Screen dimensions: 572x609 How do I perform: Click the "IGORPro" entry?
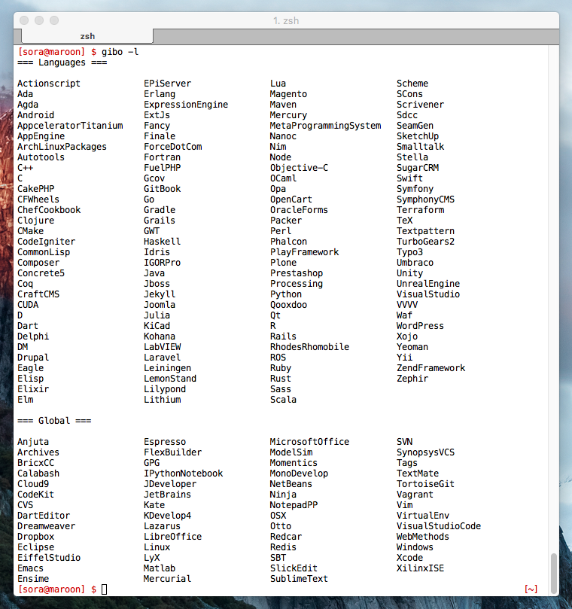[163, 263]
